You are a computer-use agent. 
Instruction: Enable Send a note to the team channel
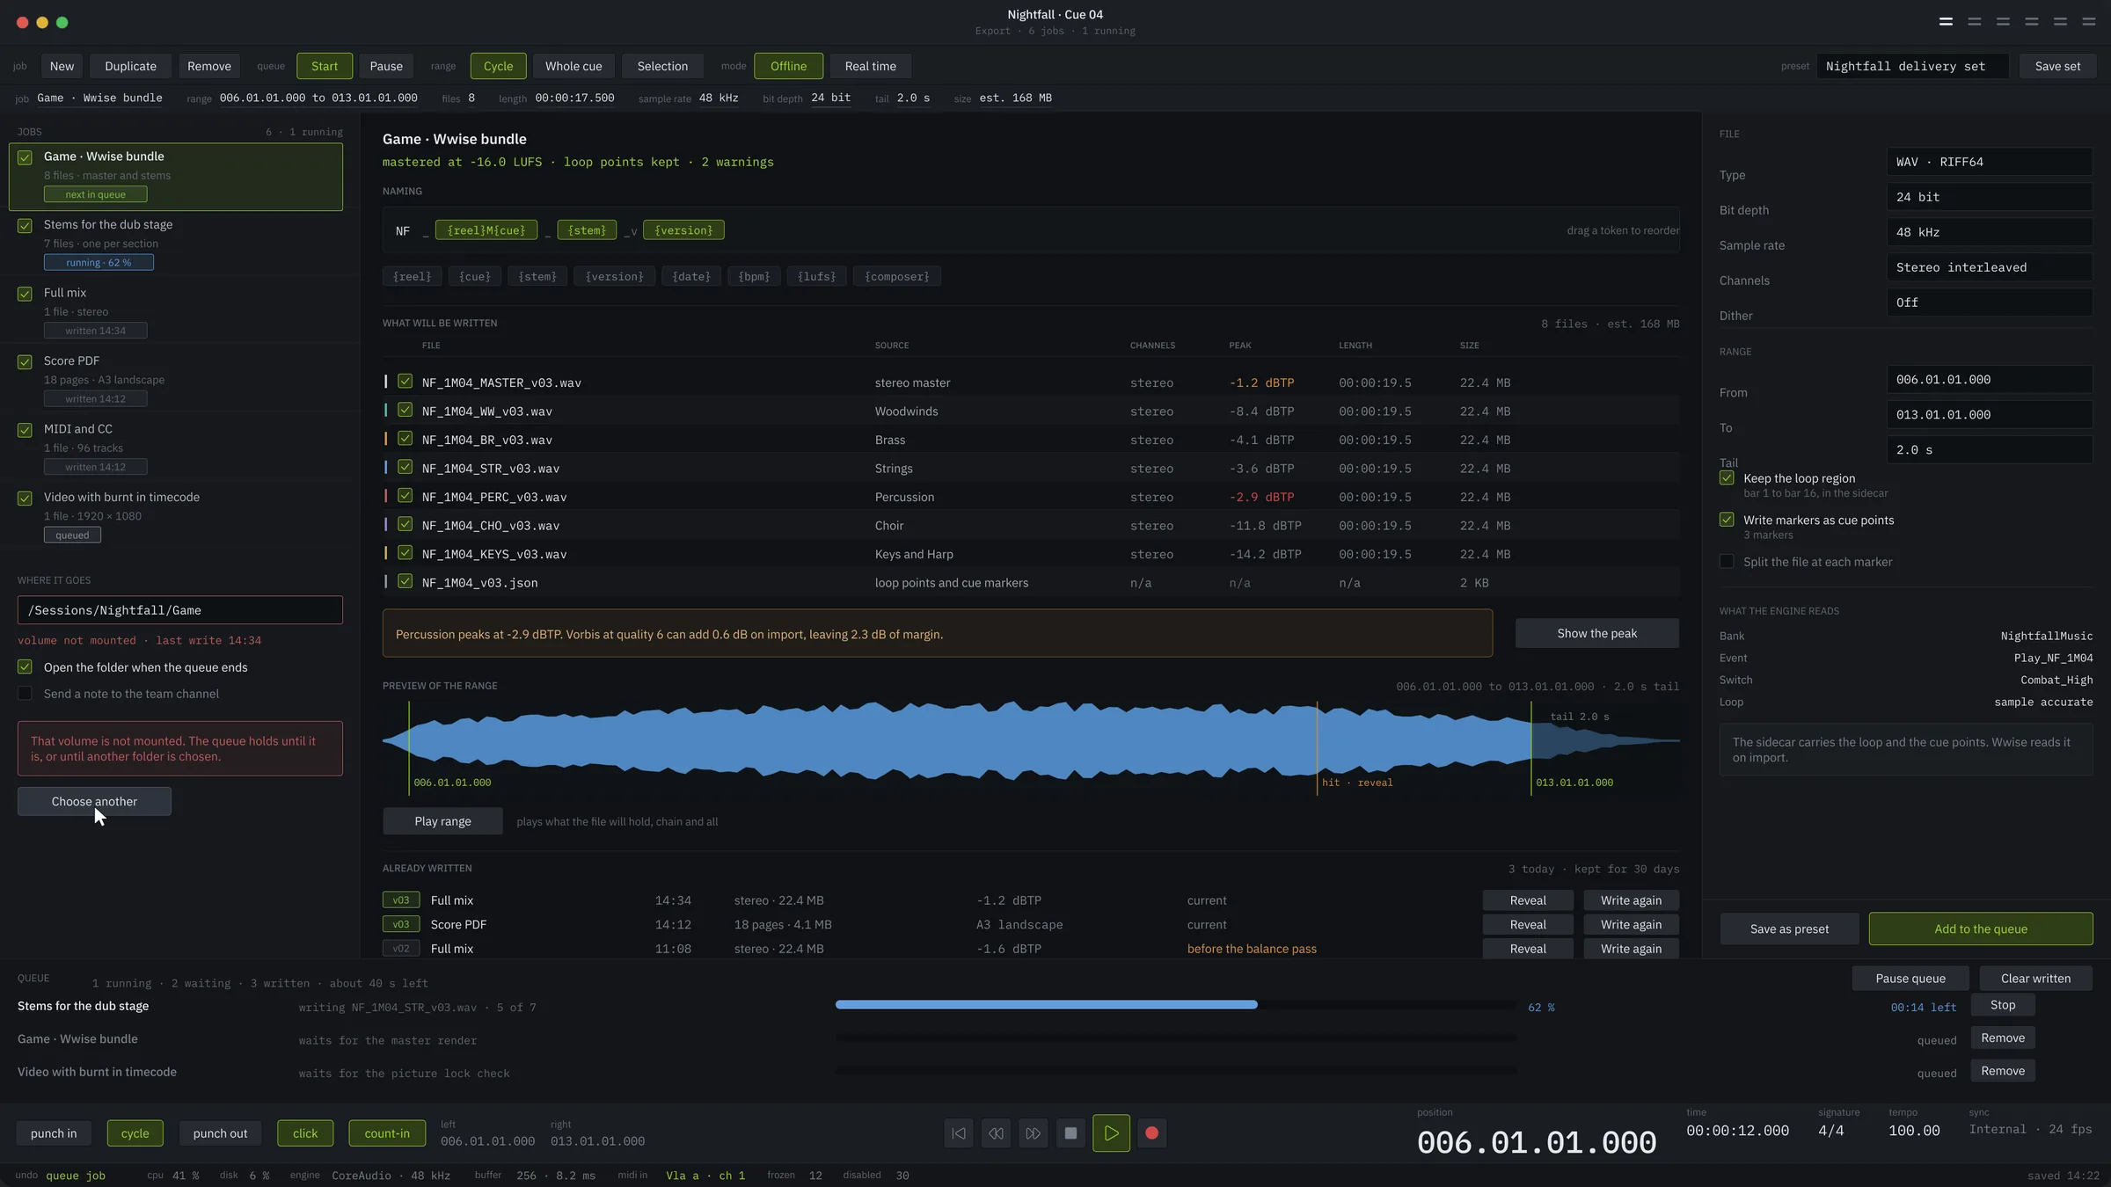tap(25, 694)
